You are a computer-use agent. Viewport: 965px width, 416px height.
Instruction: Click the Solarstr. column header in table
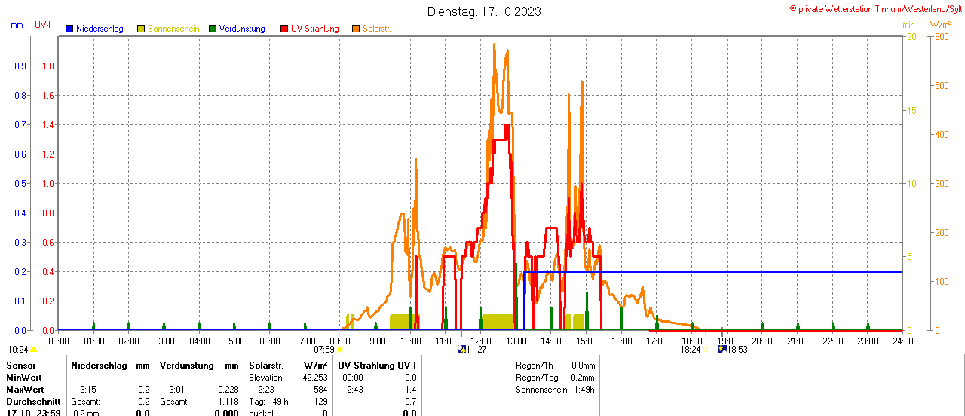tap(266, 366)
